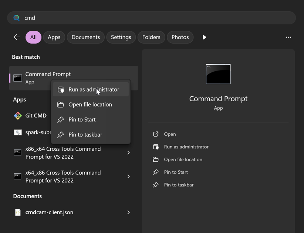304x233 pixels.
Task: Click the play arrow to show more filters
Action: point(204,37)
